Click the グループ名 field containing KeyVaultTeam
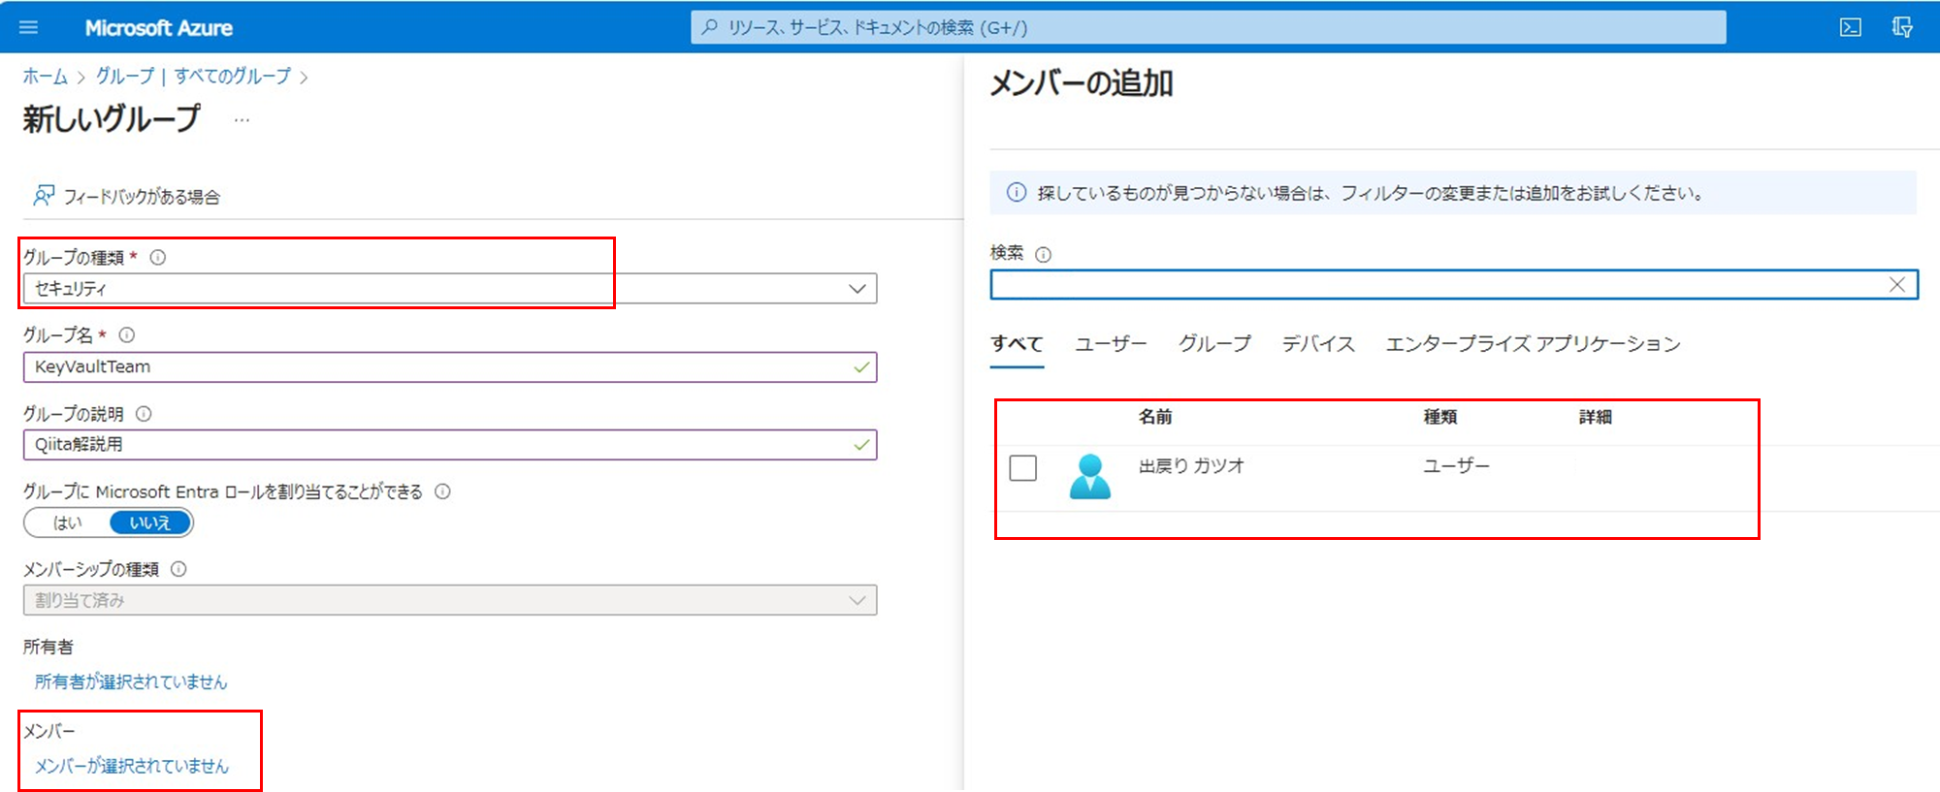 click(450, 366)
